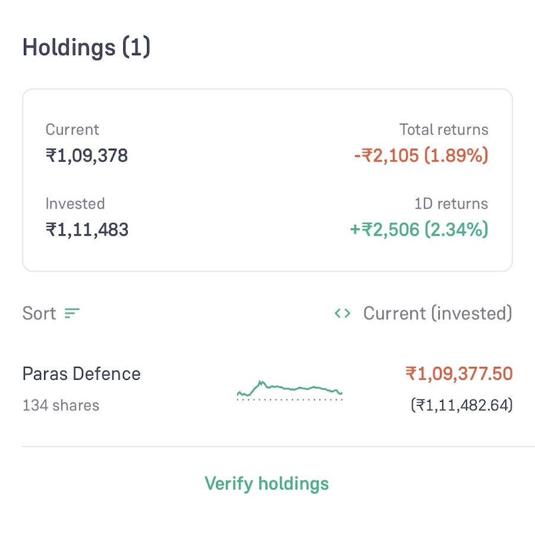
Task: Tap the Total returns -₹2,105 value
Action: pos(420,156)
